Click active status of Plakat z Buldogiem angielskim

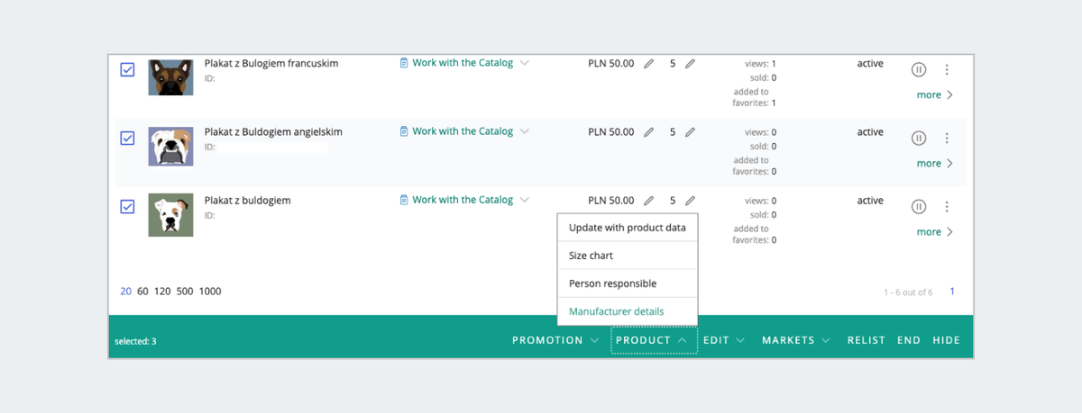pyautogui.click(x=870, y=132)
